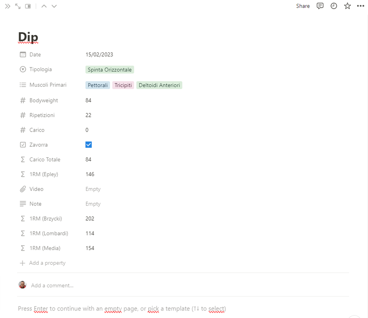Click the 1RM (Lombardi) sigma icon
This screenshot has width=368, height=318.
click(x=23, y=233)
